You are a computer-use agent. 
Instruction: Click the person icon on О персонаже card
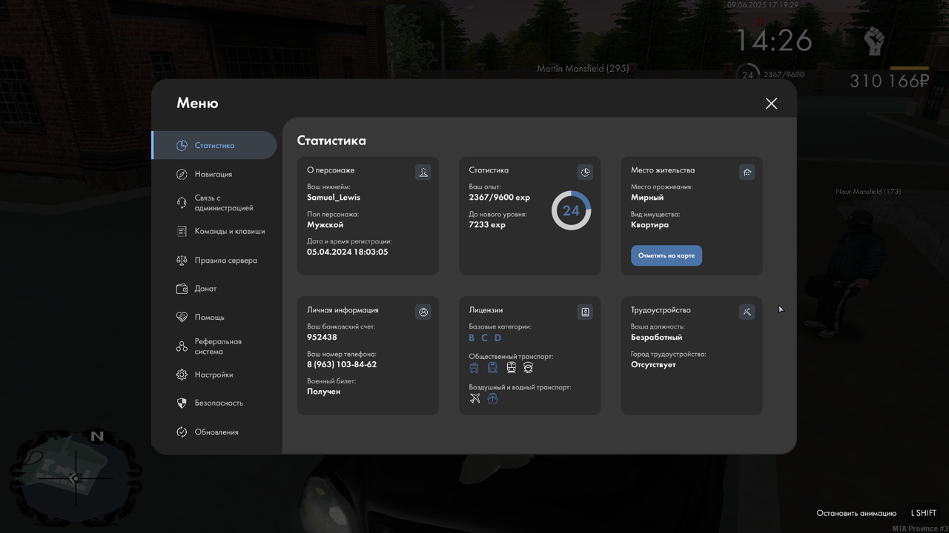click(423, 172)
